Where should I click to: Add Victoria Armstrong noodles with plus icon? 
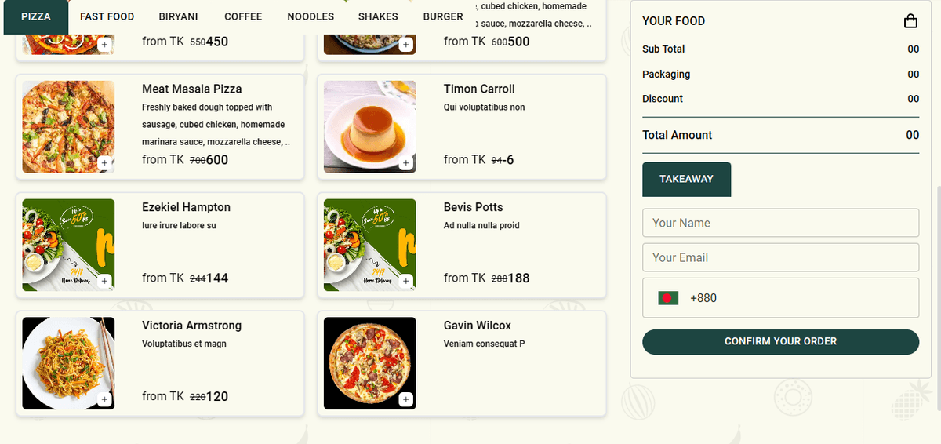104,400
